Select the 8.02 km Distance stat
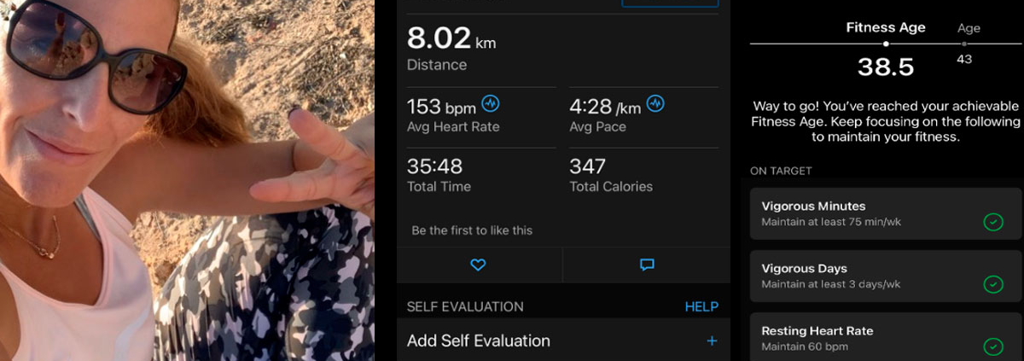The width and height of the screenshot is (1024, 361). 451,48
